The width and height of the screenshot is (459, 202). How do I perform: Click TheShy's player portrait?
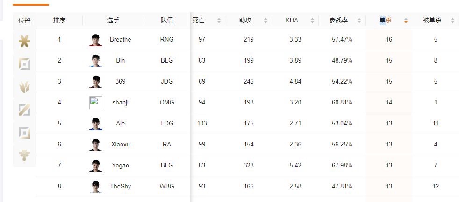(96, 187)
